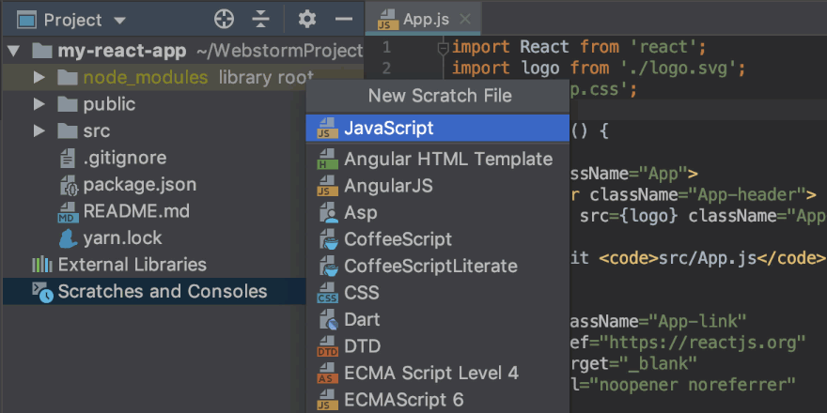The height and width of the screenshot is (413, 827).
Task: Collapse the my-react-app root folder
Action: click(13, 51)
